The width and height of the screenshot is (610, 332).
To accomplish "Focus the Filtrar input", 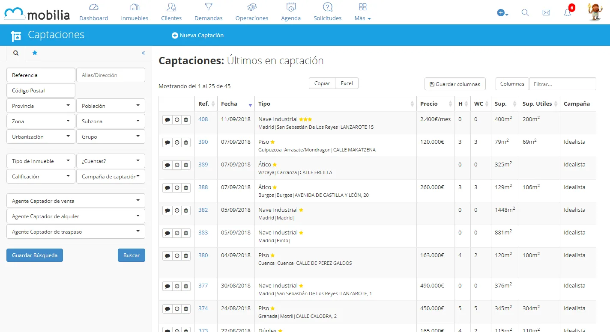I will pyautogui.click(x=562, y=84).
